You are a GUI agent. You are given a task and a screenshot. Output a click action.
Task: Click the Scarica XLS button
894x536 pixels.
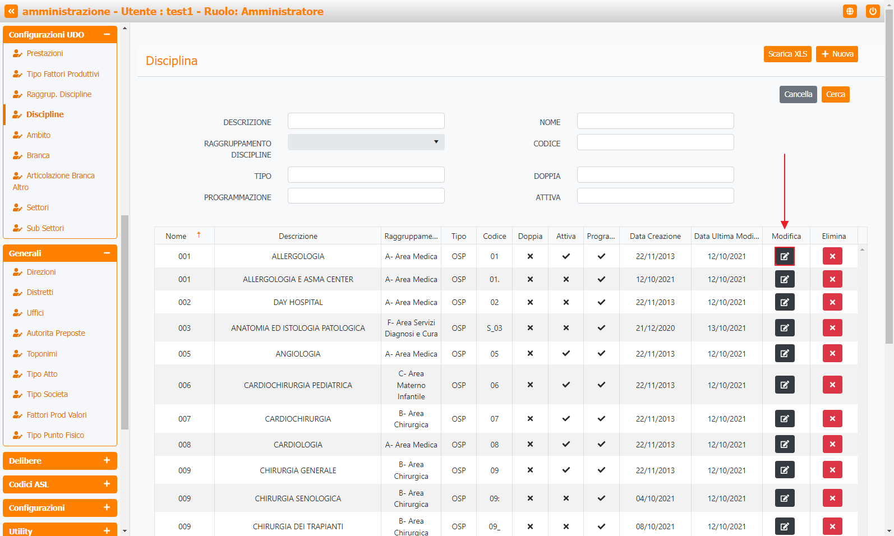787,54
